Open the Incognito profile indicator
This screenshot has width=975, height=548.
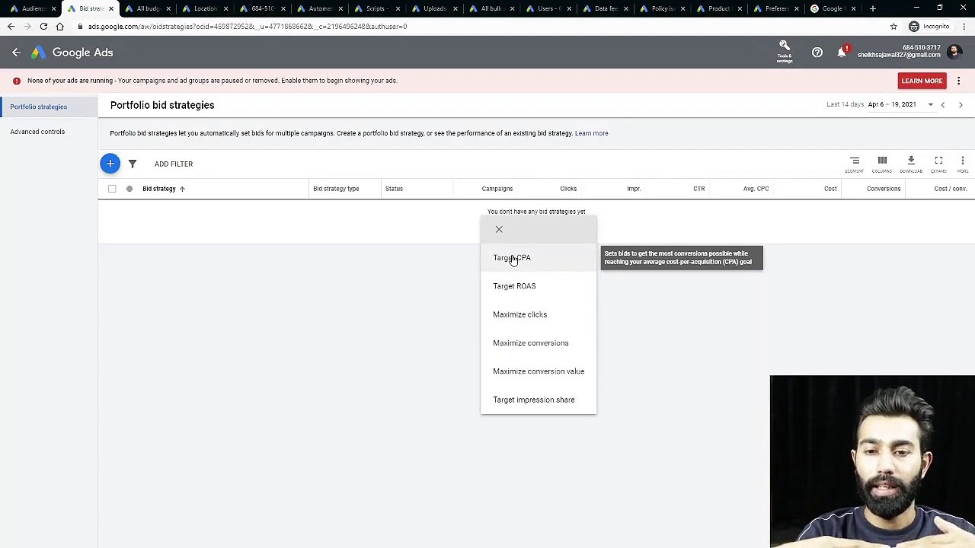(930, 26)
